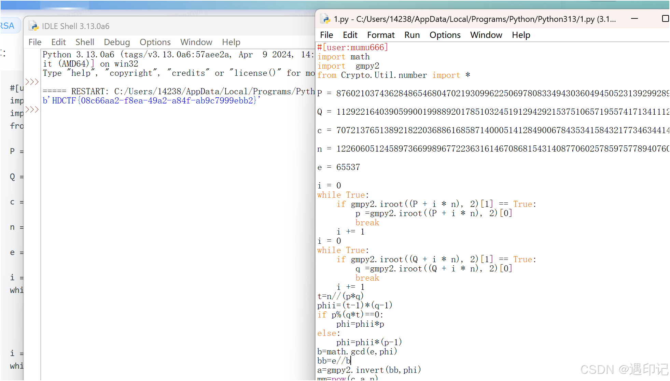Screen dimensions: 670x381
Task: Open the Edit menu in IDLE Shell
Action: [58, 42]
